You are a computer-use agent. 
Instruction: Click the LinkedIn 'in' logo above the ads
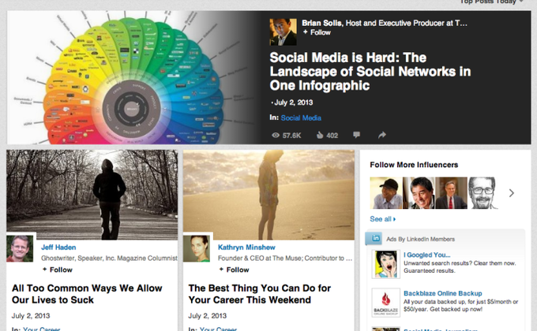[x=376, y=238]
